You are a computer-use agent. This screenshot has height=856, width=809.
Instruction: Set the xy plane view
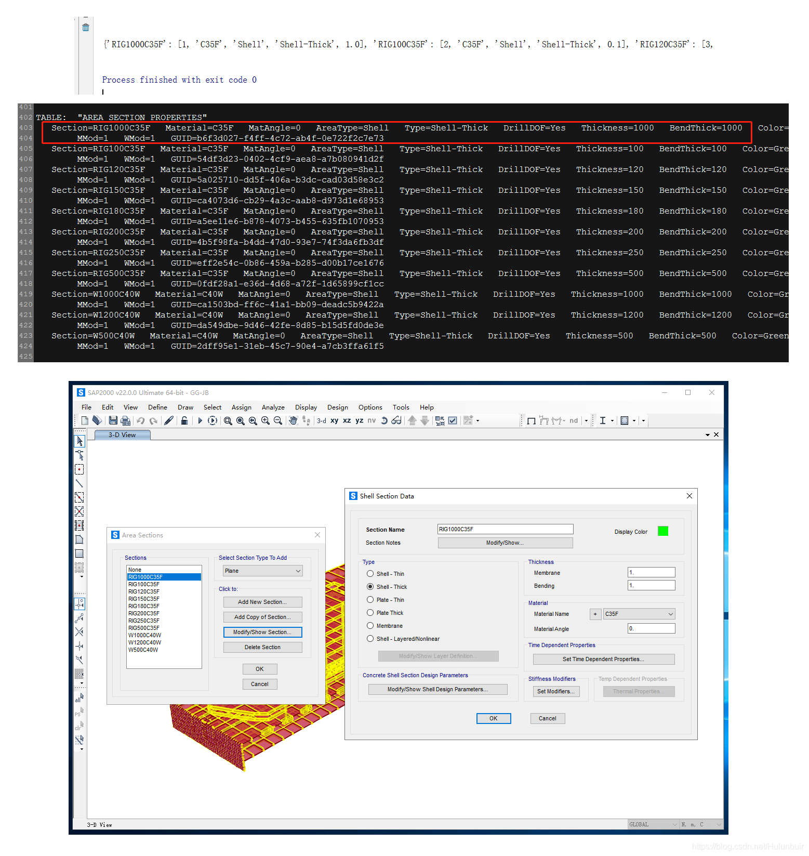[x=335, y=420]
